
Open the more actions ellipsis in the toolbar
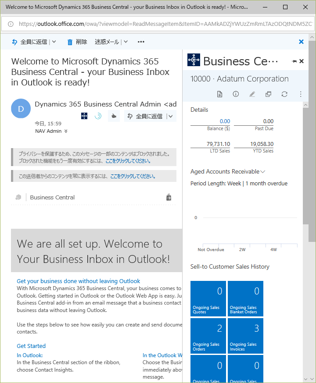coord(141,42)
